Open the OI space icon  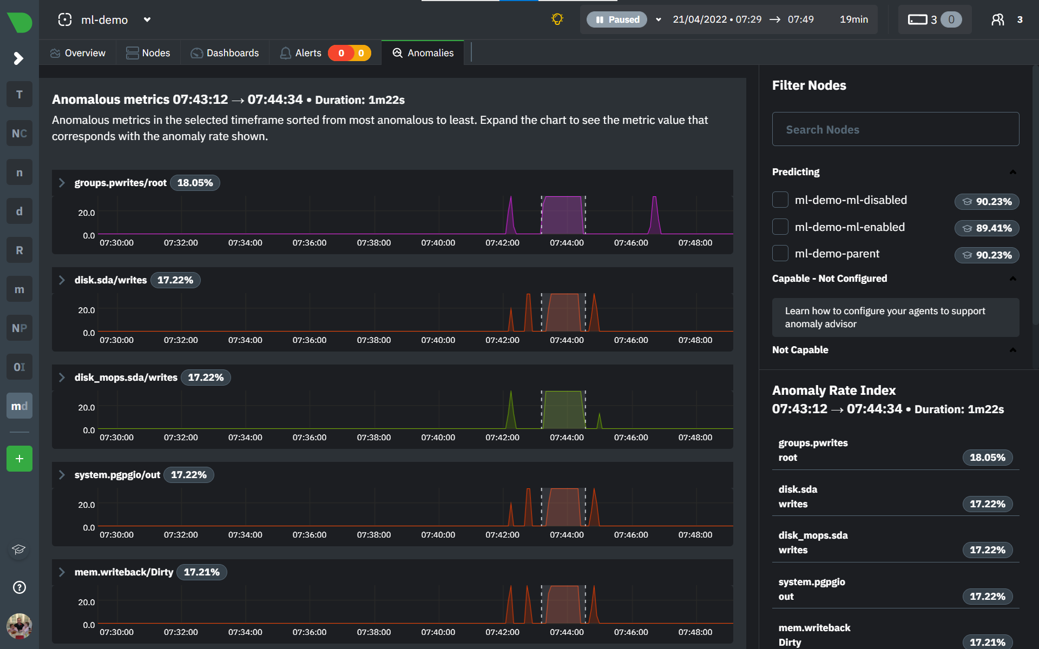click(19, 367)
